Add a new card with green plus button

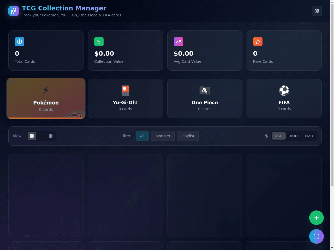(317, 218)
